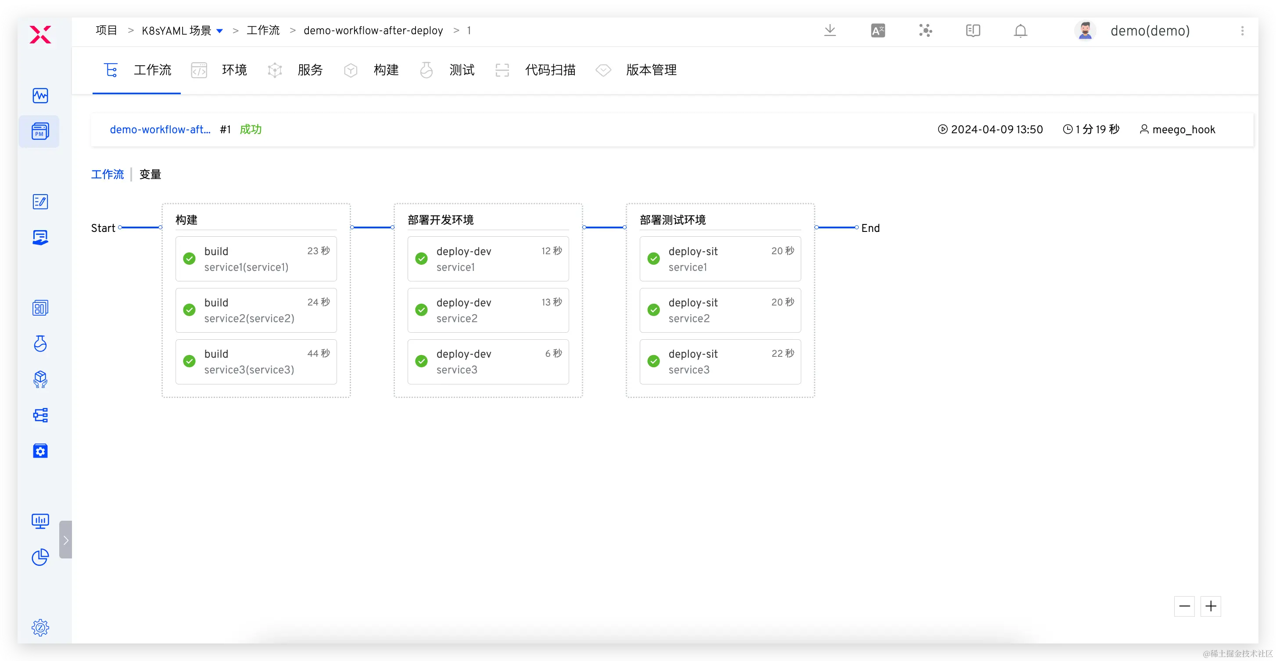Switch to the 变量 sub-tab
The image size is (1276, 661).
pyautogui.click(x=150, y=174)
